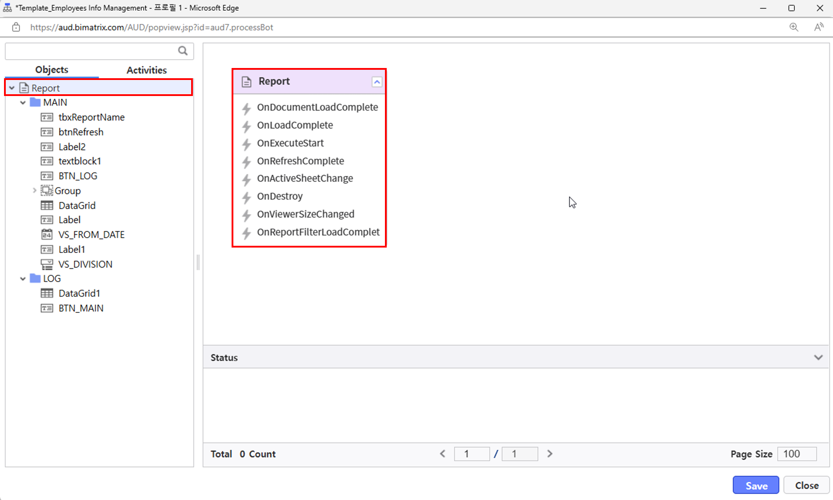This screenshot has width=833, height=500.
Task: Click the lightning icon beside OnExecuteStart
Action: 246,144
